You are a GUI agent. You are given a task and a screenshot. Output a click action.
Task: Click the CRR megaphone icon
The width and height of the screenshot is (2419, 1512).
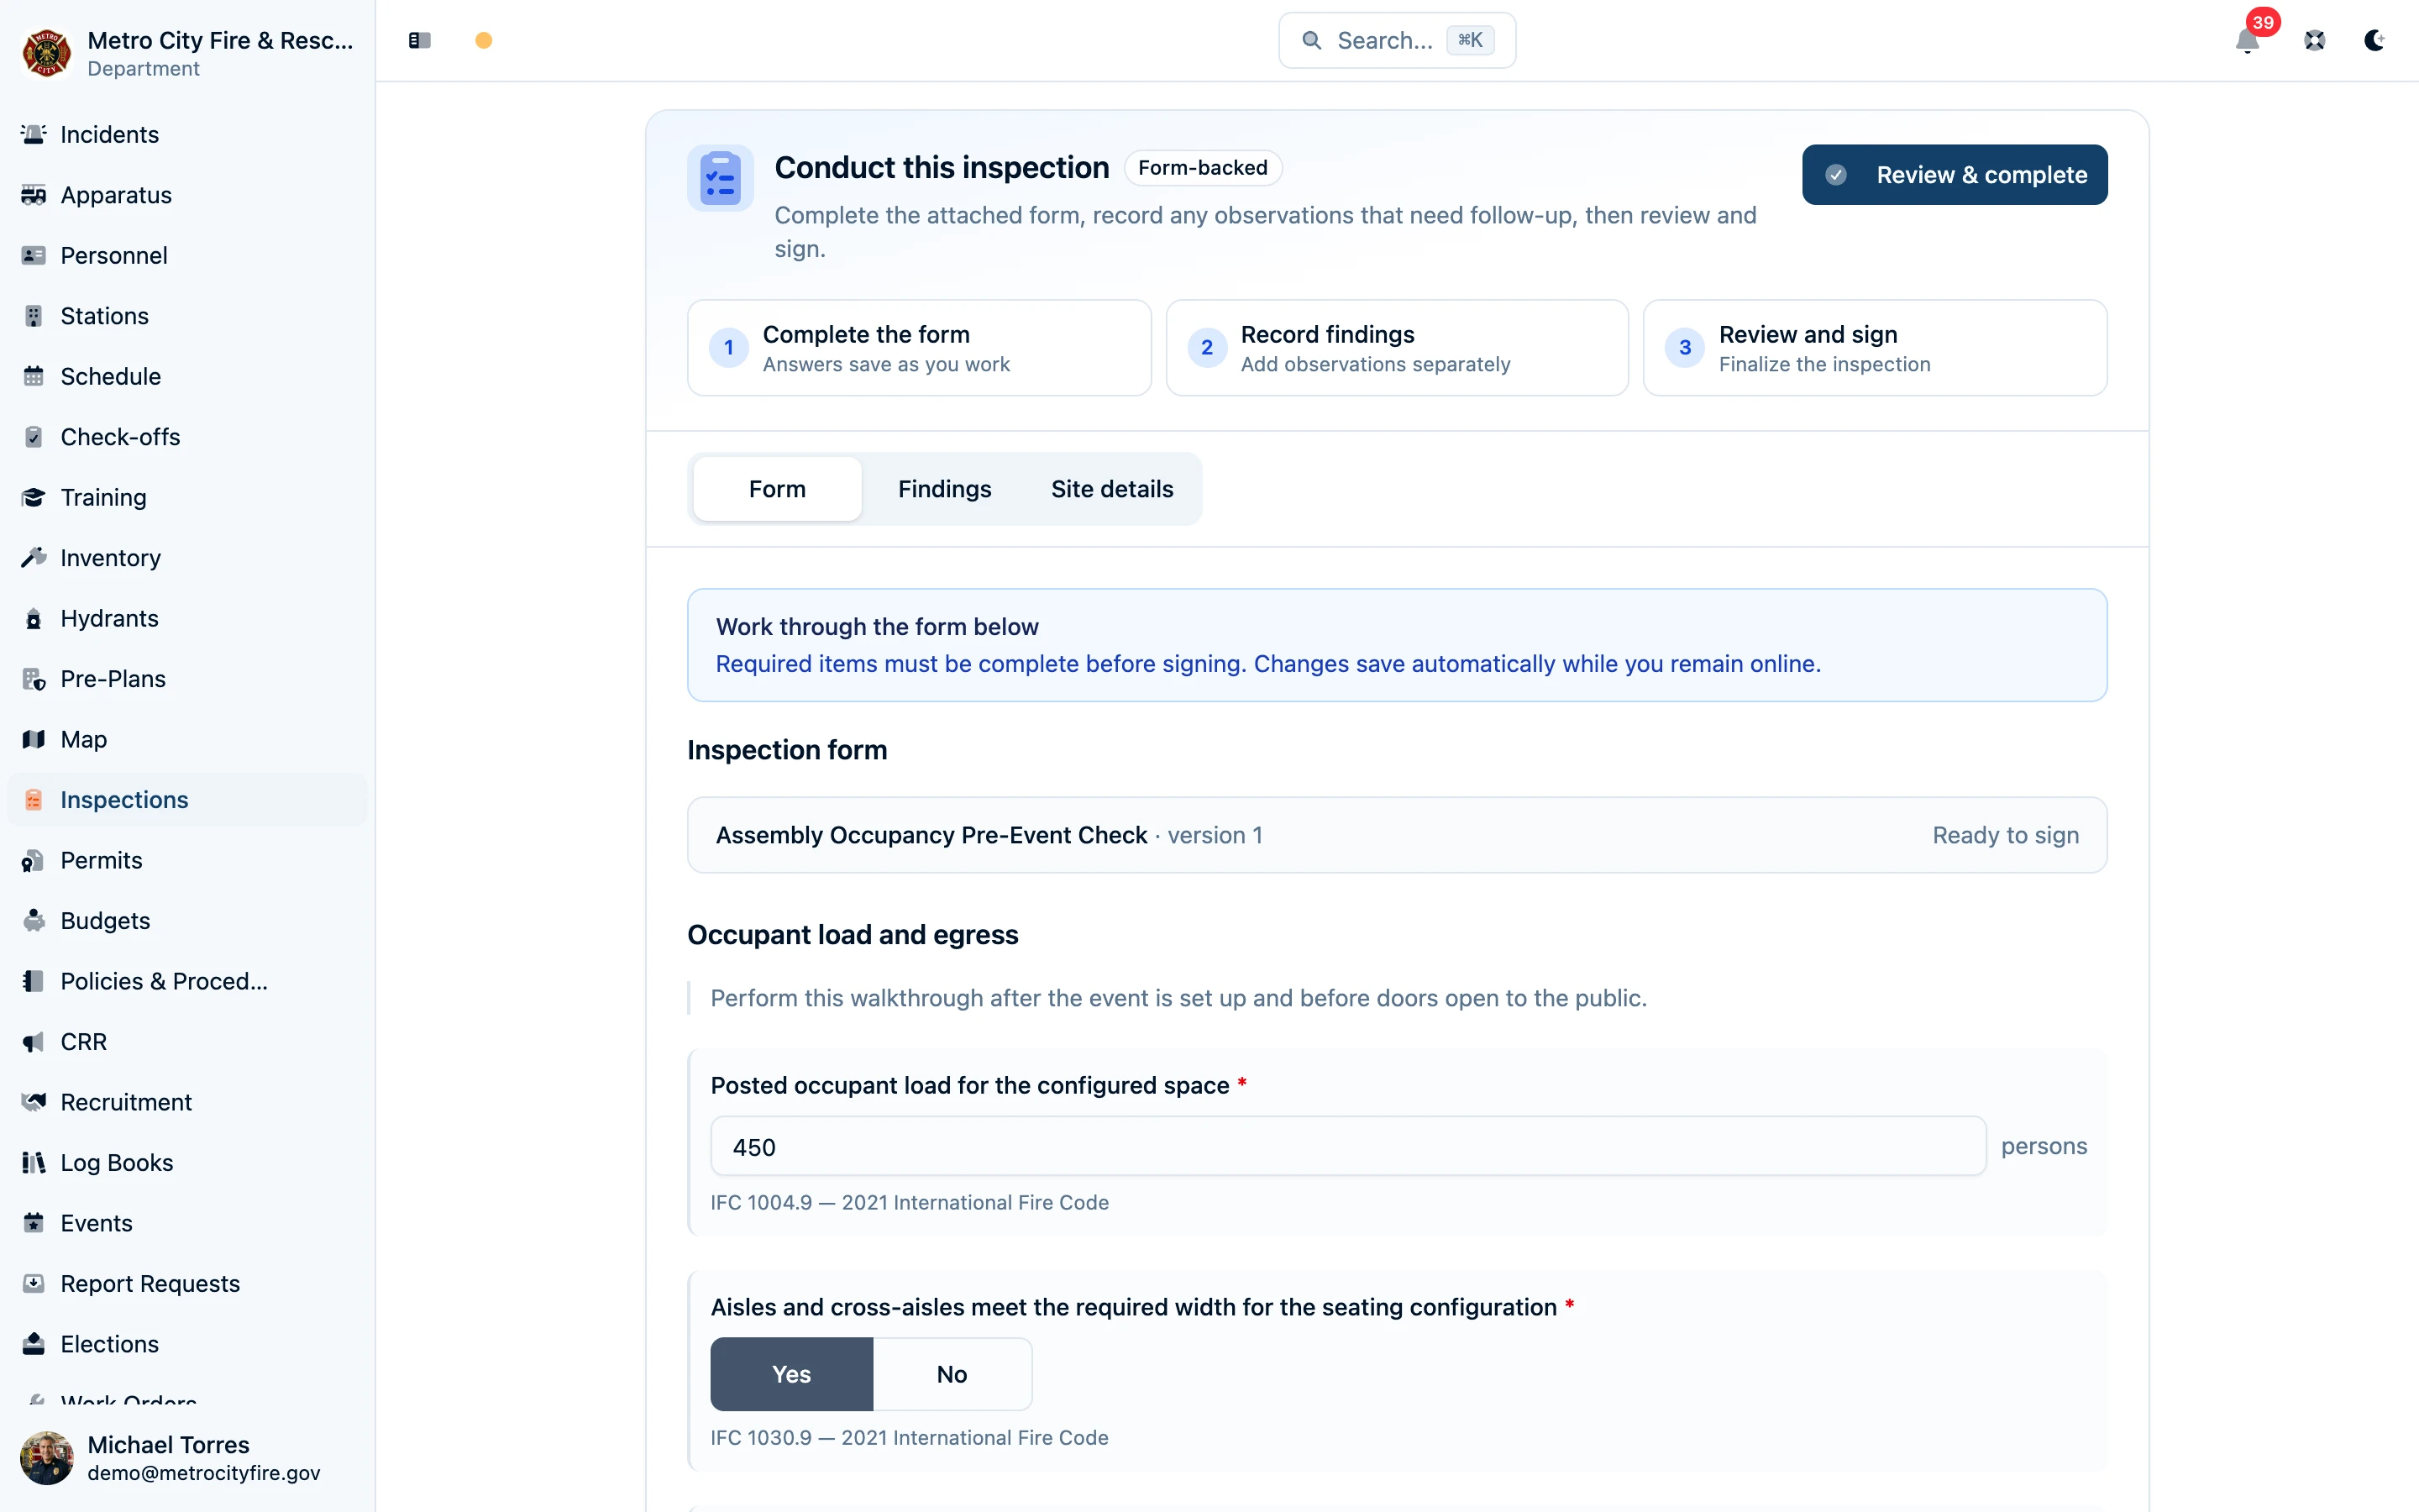point(34,1042)
